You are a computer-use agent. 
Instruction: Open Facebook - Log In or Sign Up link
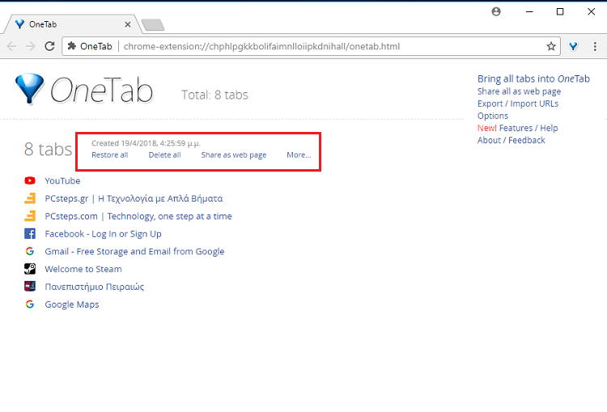click(103, 234)
